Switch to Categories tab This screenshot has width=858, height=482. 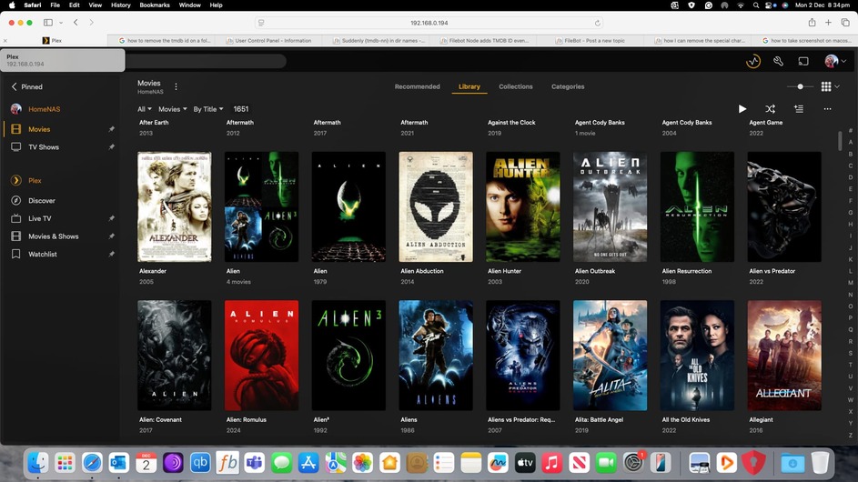coord(568,86)
